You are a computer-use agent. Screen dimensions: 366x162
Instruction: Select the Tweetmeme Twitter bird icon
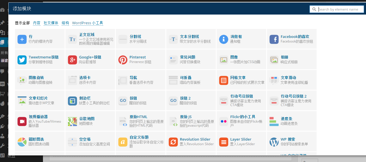(22, 60)
